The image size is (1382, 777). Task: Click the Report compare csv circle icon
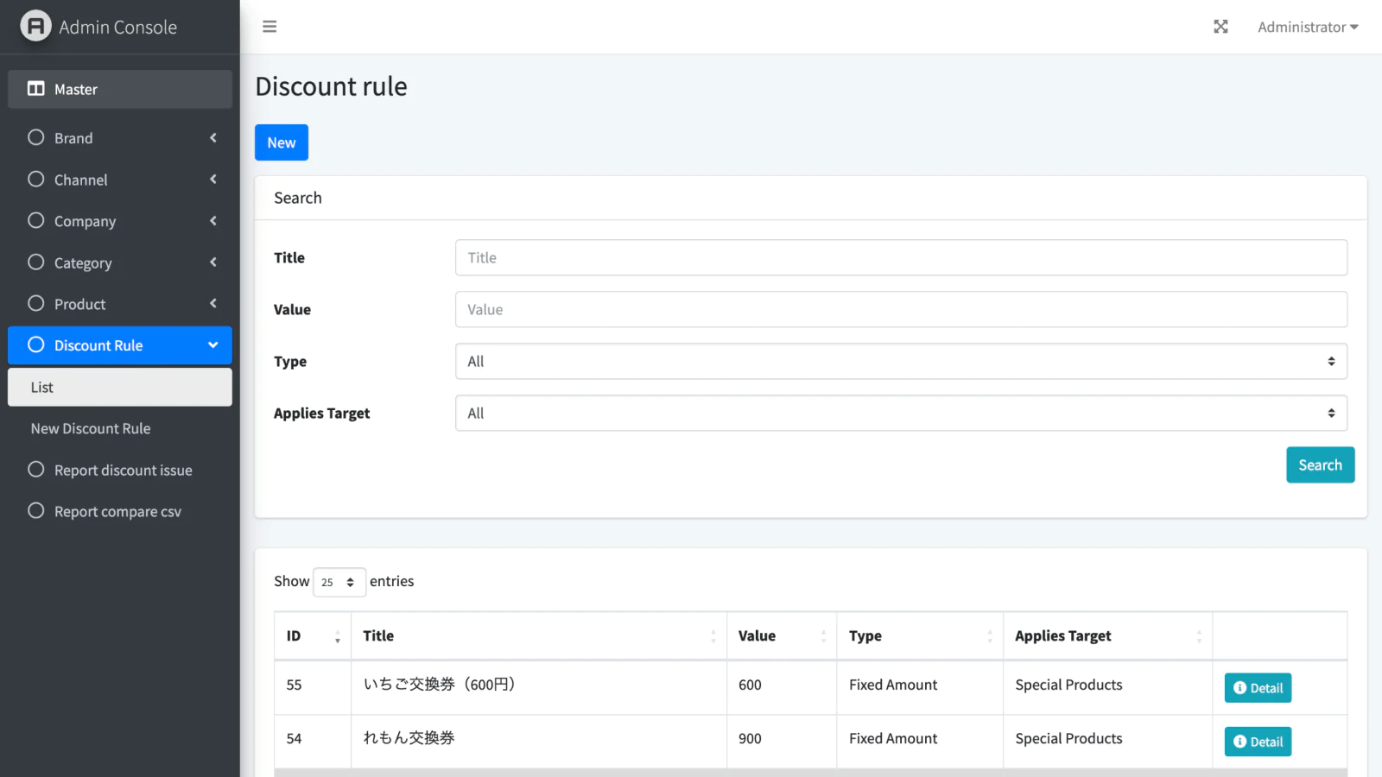pos(35,510)
